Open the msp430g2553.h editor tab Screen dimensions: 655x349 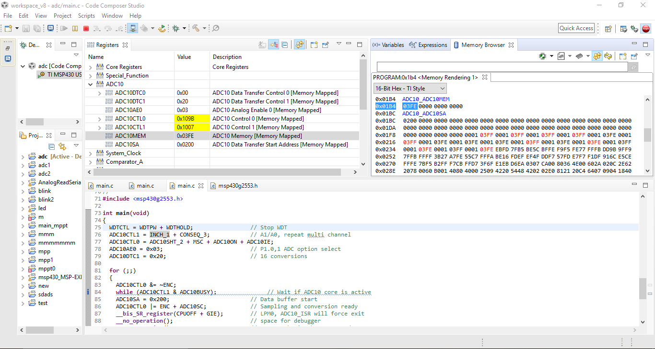click(x=237, y=186)
